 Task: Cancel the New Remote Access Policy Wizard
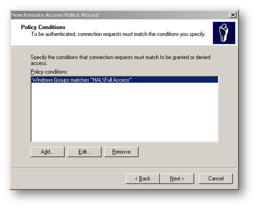(x=216, y=179)
